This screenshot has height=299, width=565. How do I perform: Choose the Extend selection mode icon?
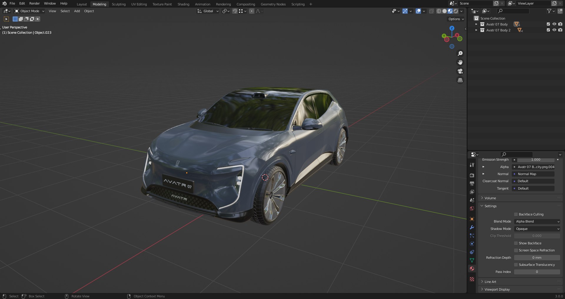pyautogui.click(x=21, y=19)
